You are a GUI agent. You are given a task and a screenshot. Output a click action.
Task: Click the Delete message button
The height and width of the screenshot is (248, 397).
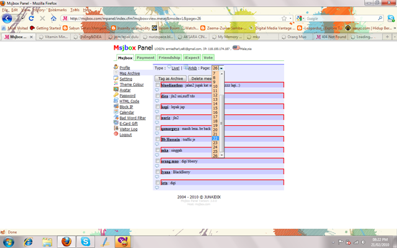click(x=200, y=79)
